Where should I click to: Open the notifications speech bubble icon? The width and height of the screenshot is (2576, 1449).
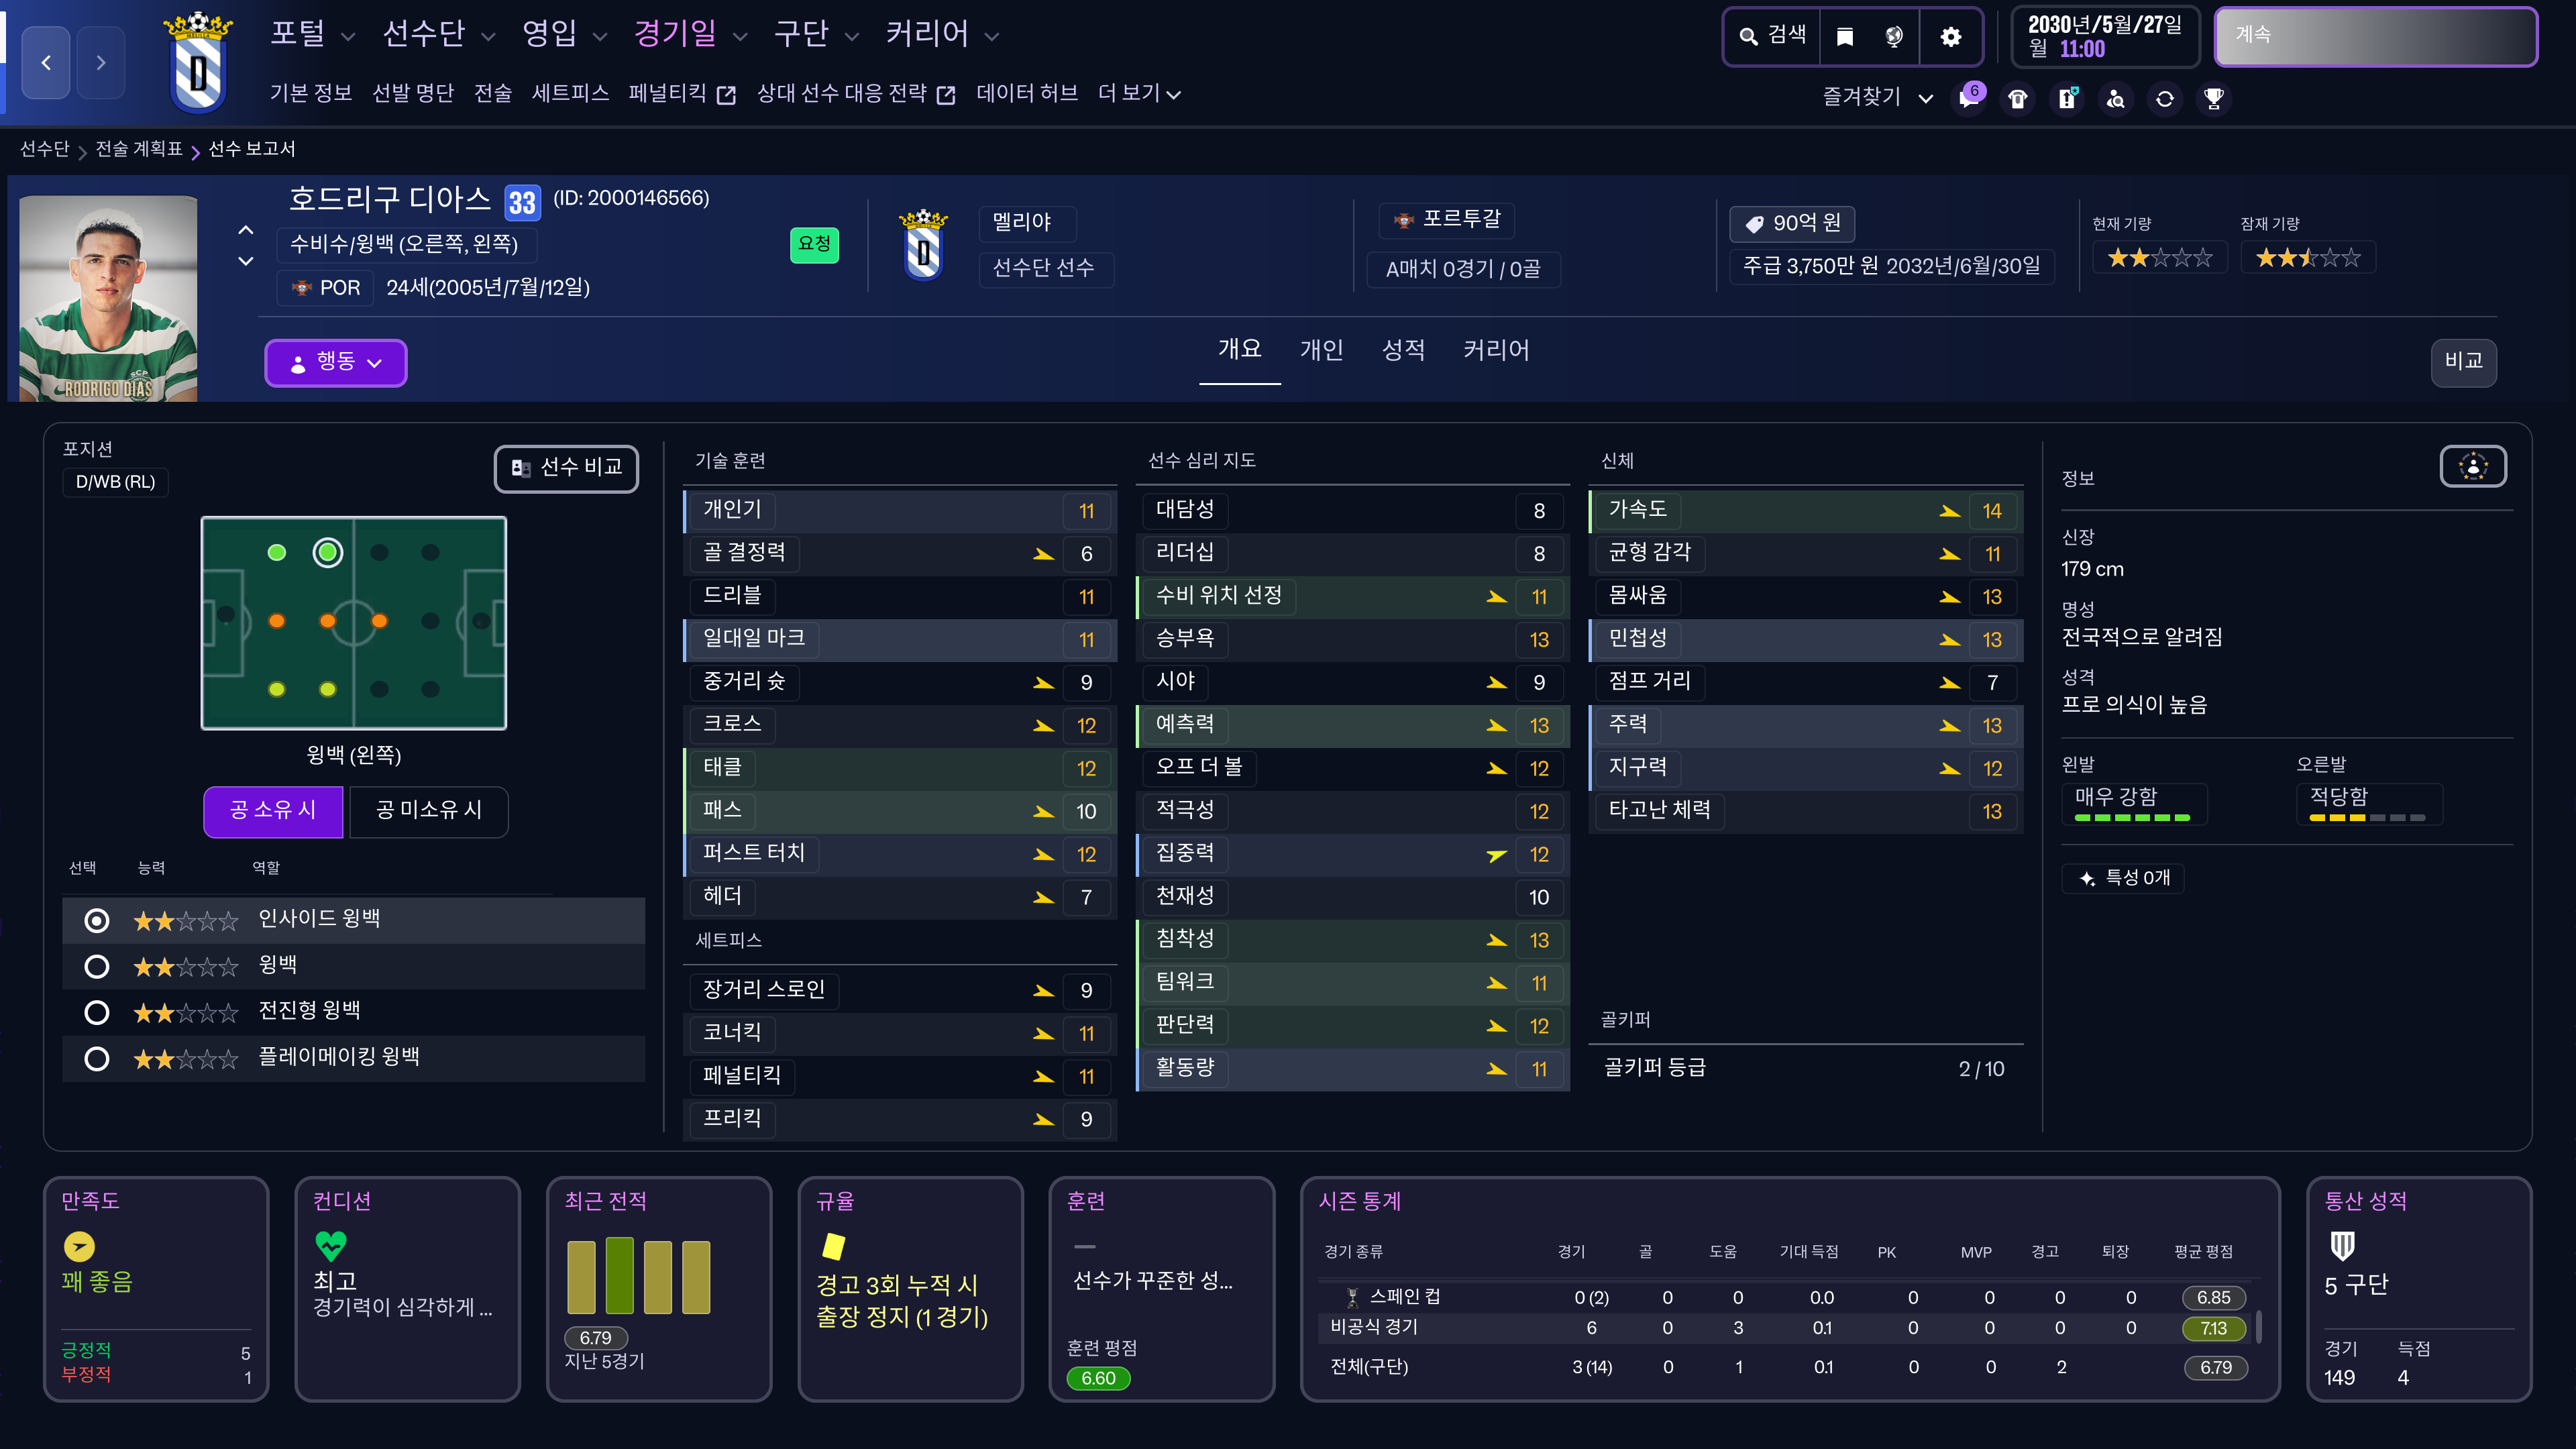[x=1969, y=98]
